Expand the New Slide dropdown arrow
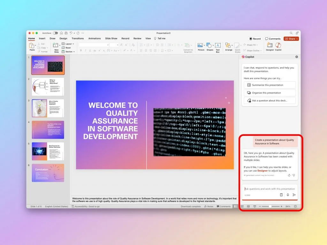The image size is (327, 245). 60,45
